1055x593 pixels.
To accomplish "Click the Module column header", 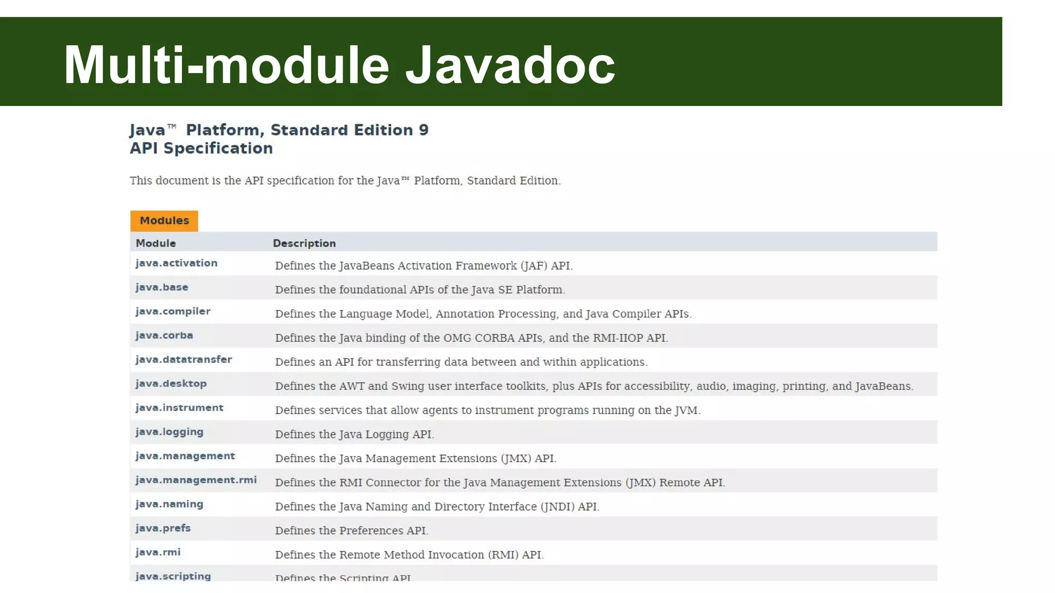I will tap(156, 243).
